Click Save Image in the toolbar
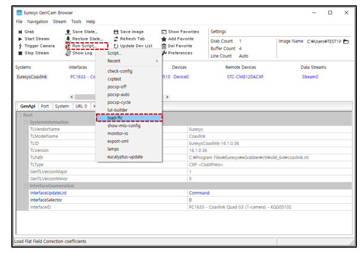The image size is (364, 253). pyautogui.click(x=116, y=31)
